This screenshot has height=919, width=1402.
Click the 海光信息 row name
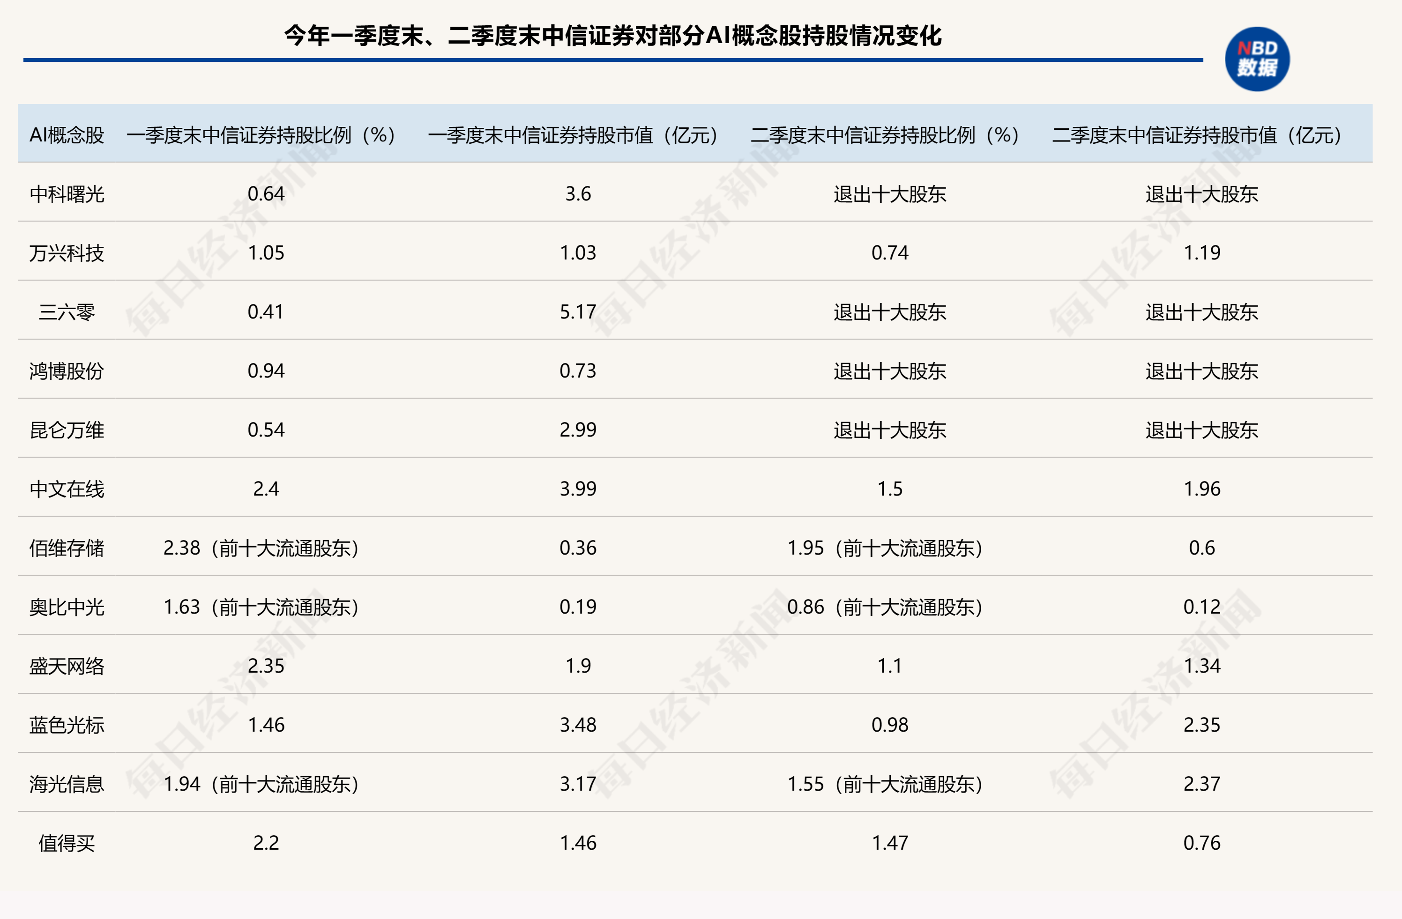pos(67,784)
